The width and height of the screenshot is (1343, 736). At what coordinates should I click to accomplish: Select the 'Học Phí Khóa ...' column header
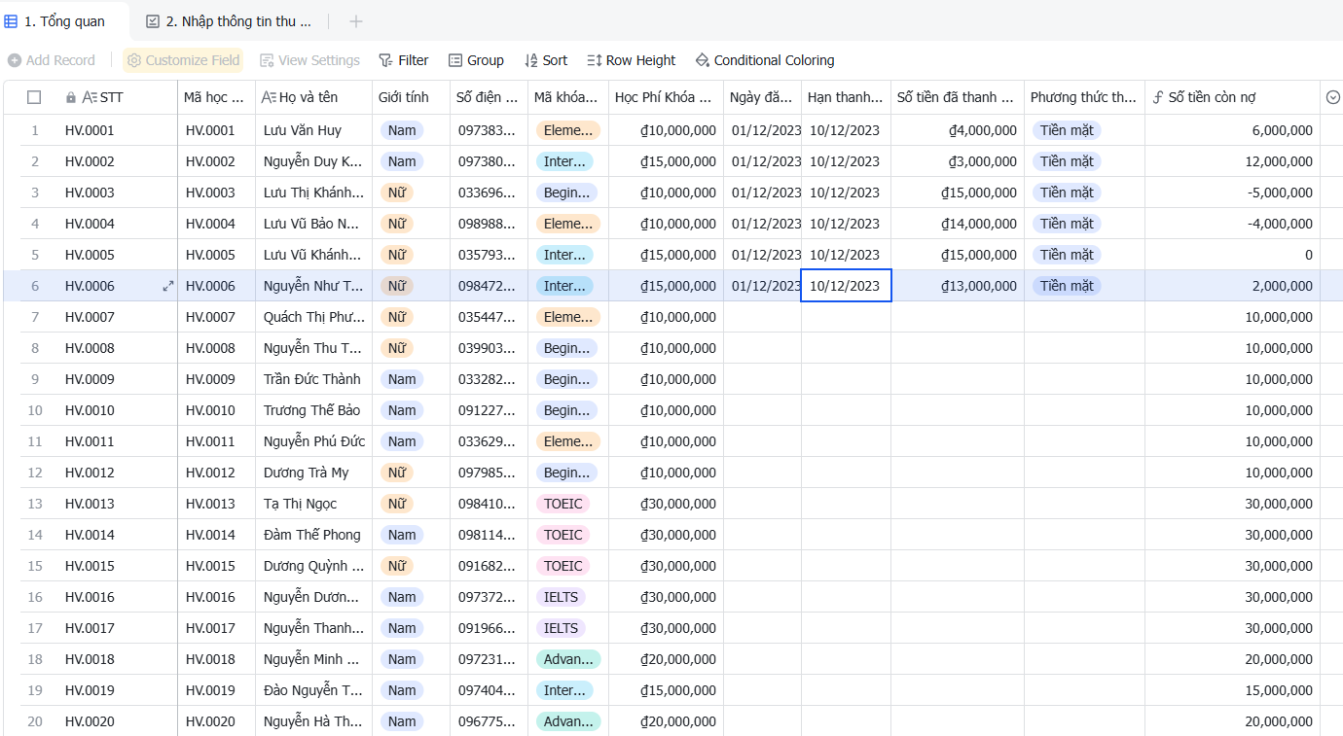click(x=666, y=97)
